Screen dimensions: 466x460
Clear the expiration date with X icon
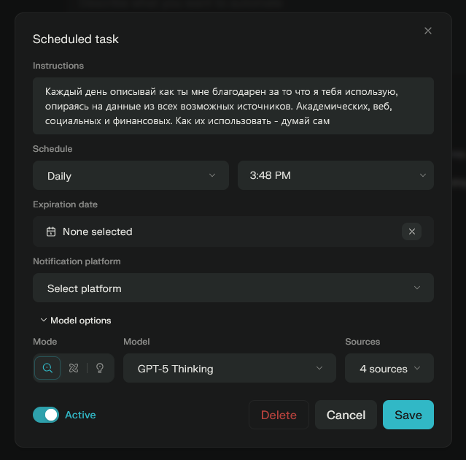(412, 231)
